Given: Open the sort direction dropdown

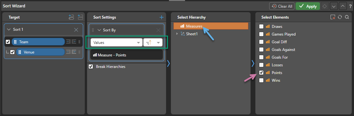Looking at the screenshot, I should click(x=153, y=42).
